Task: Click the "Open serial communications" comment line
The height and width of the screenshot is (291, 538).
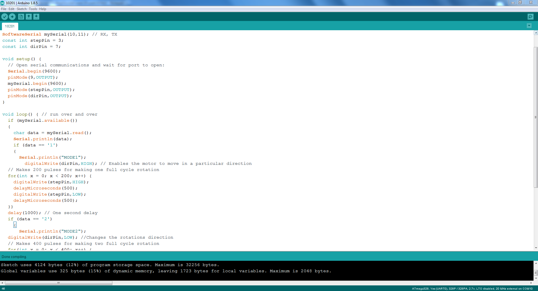Action: (x=86, y=65)
